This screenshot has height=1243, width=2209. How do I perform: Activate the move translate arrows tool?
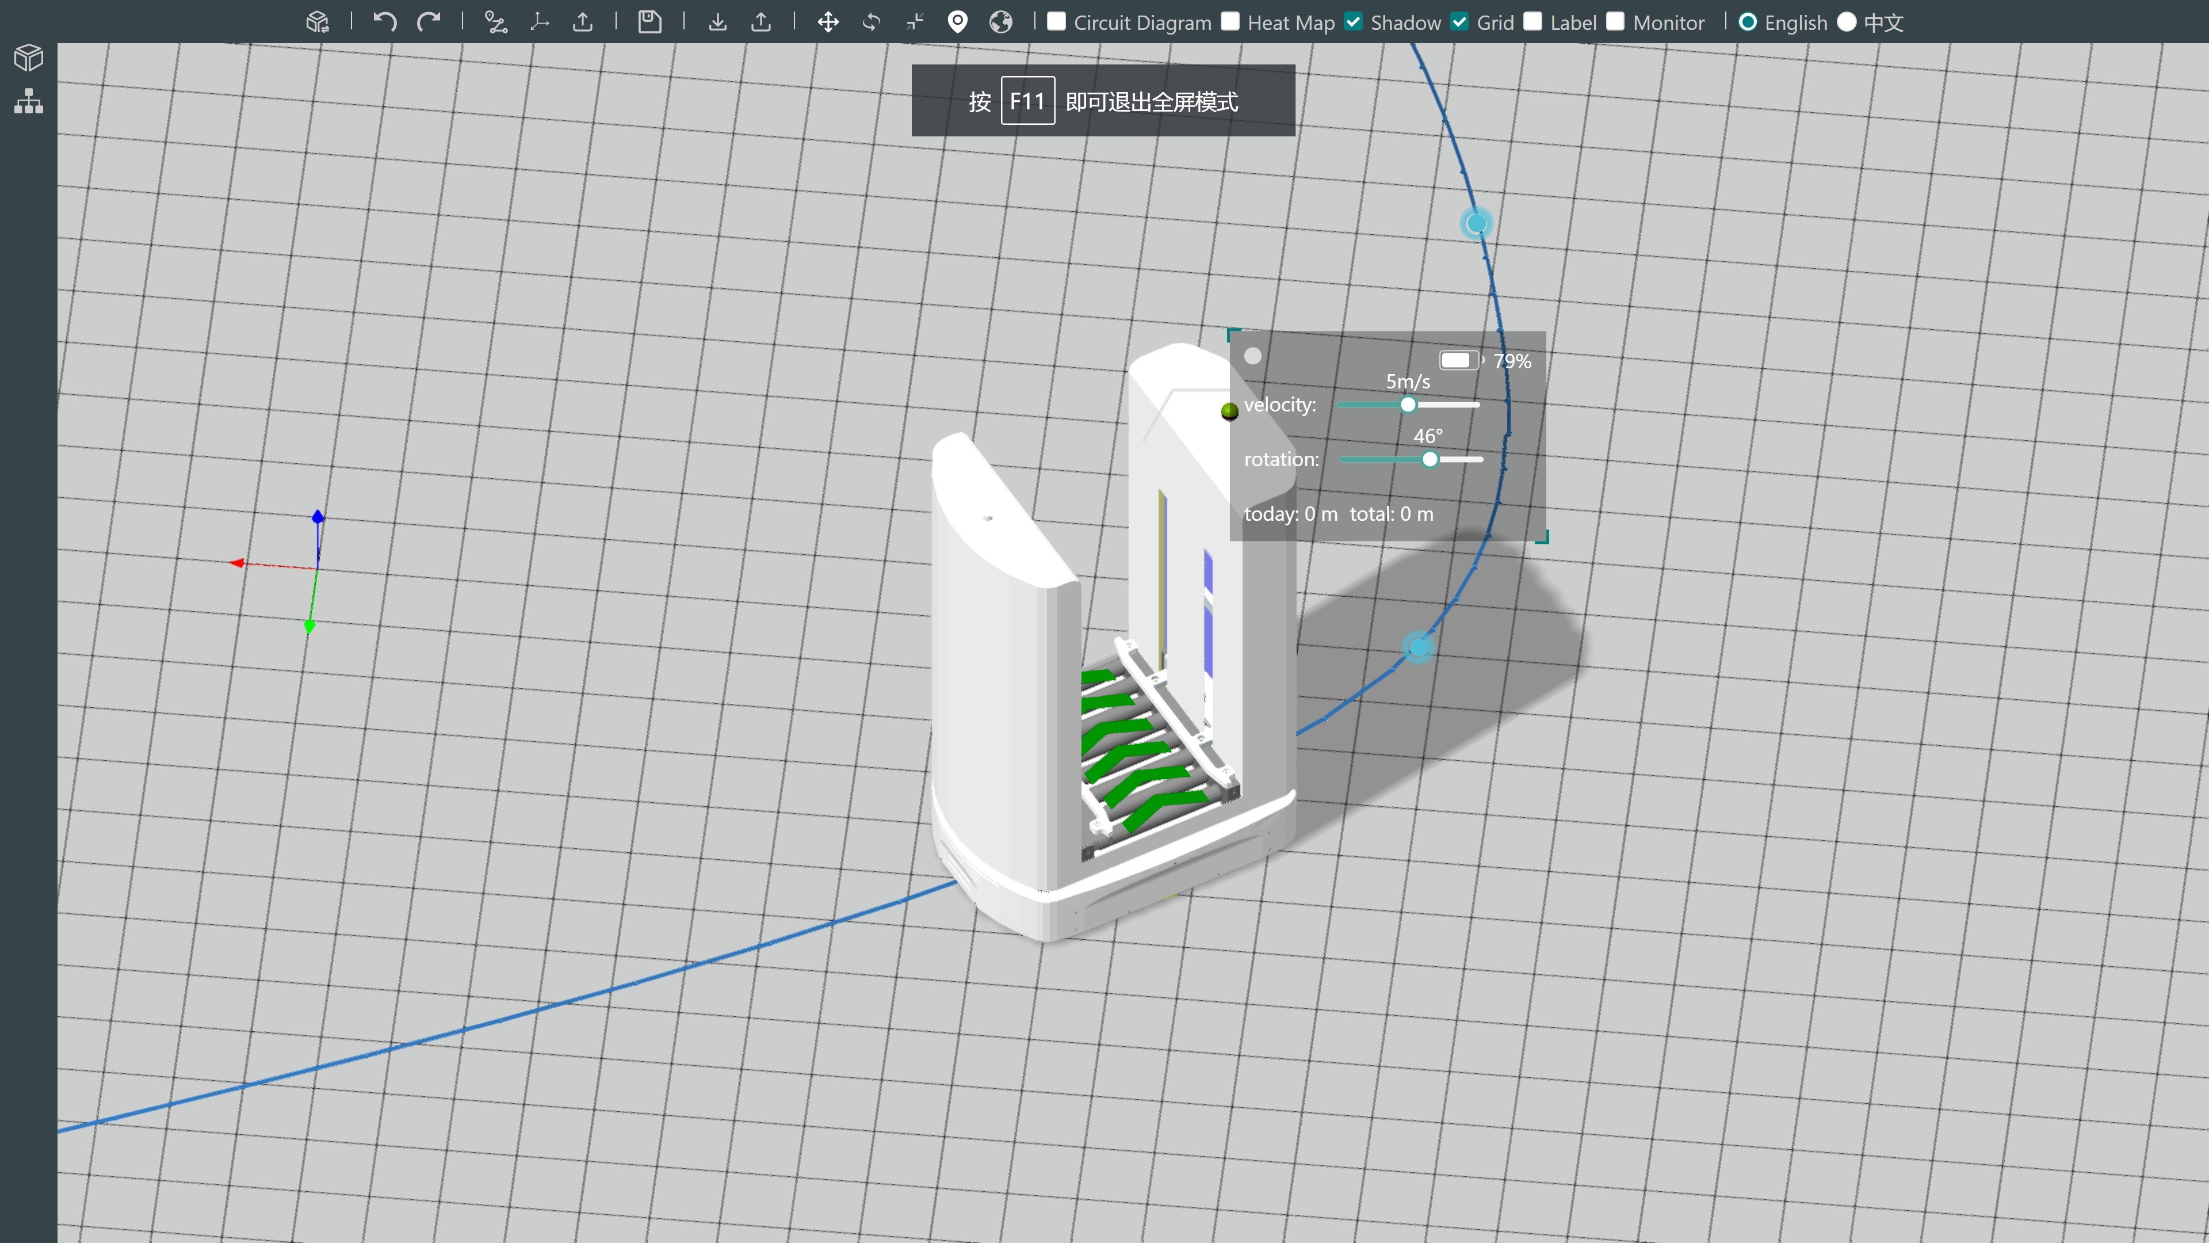(x=828, y=22)
